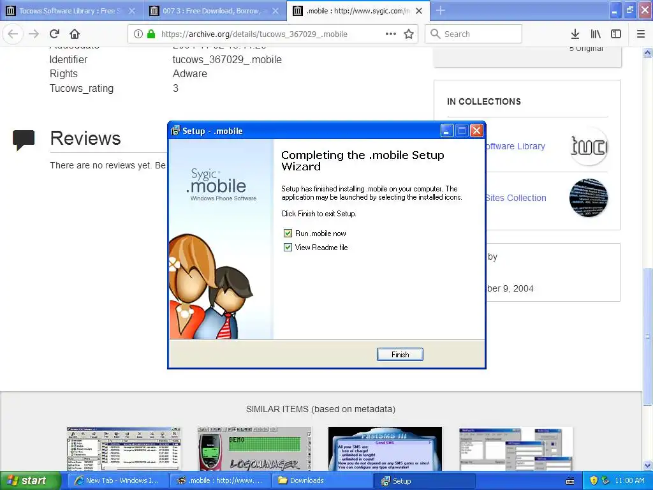653x490 pixels.
Task: Close the Tucows Software Library tab
Action: click(x=132, y=11)
